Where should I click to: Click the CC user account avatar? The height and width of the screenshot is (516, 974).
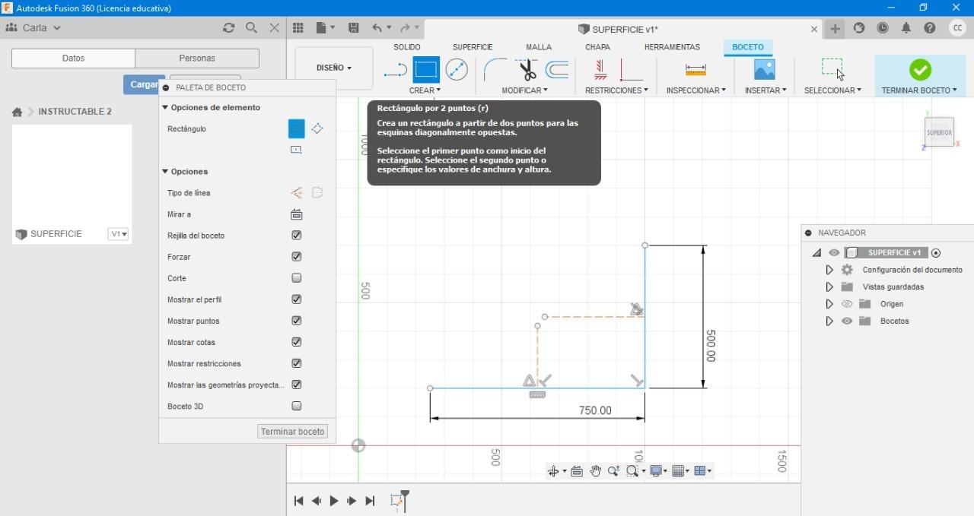point(957,28)
